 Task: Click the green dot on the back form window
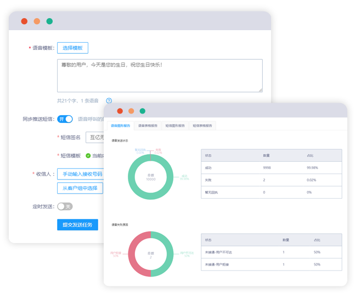click(x=49, y=21)
